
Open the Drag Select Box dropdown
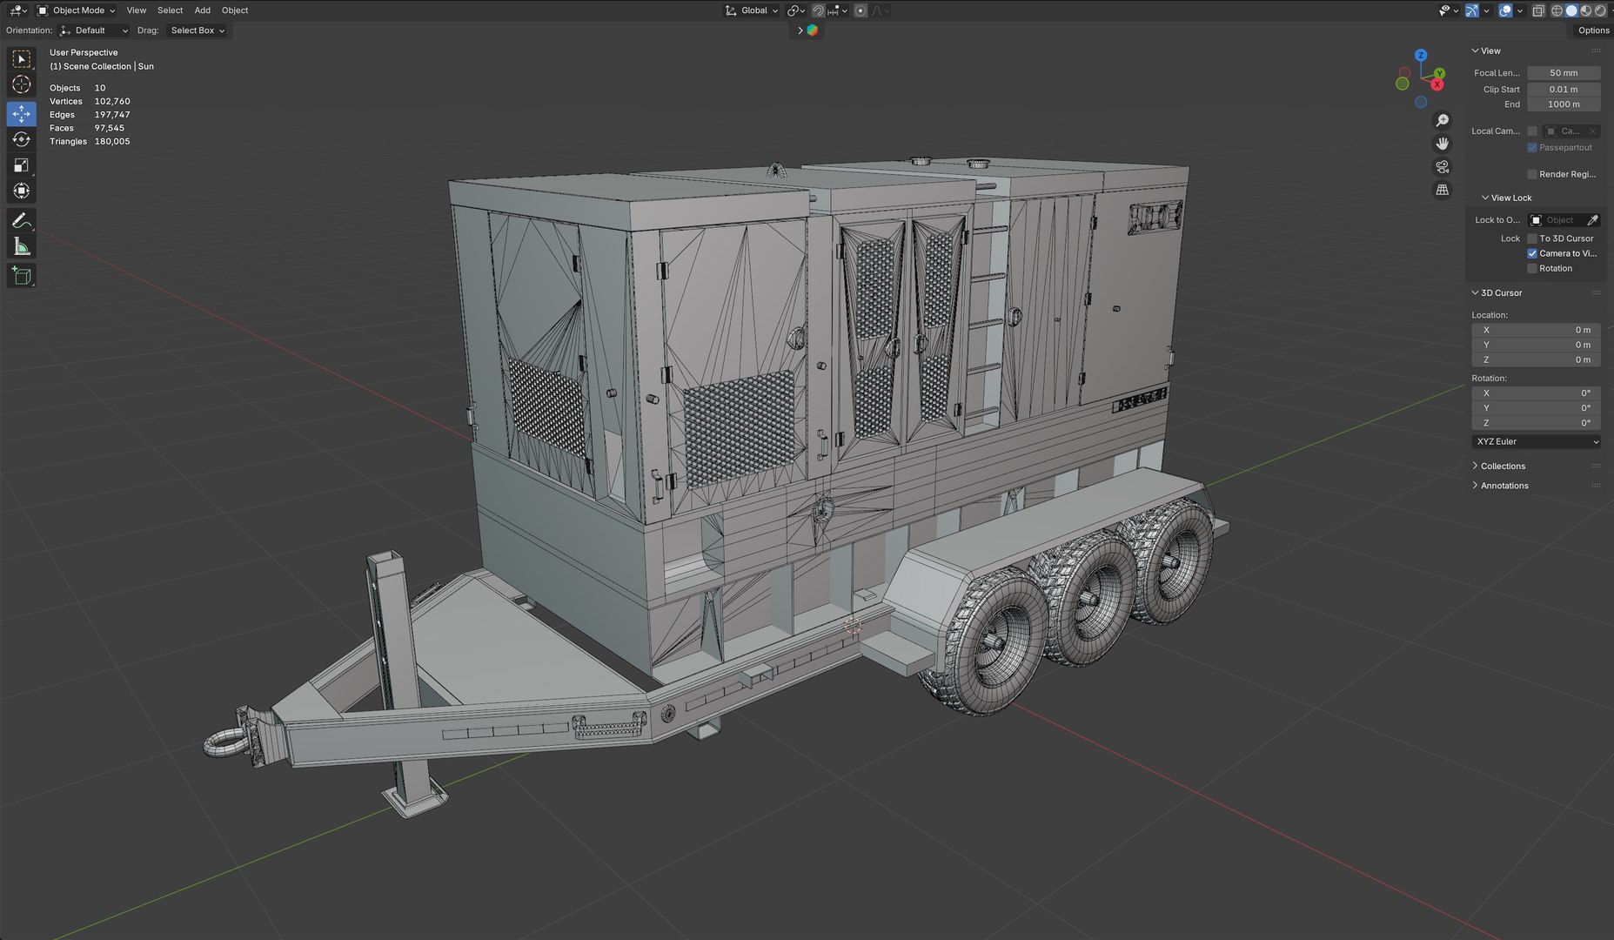click(197, 30)
